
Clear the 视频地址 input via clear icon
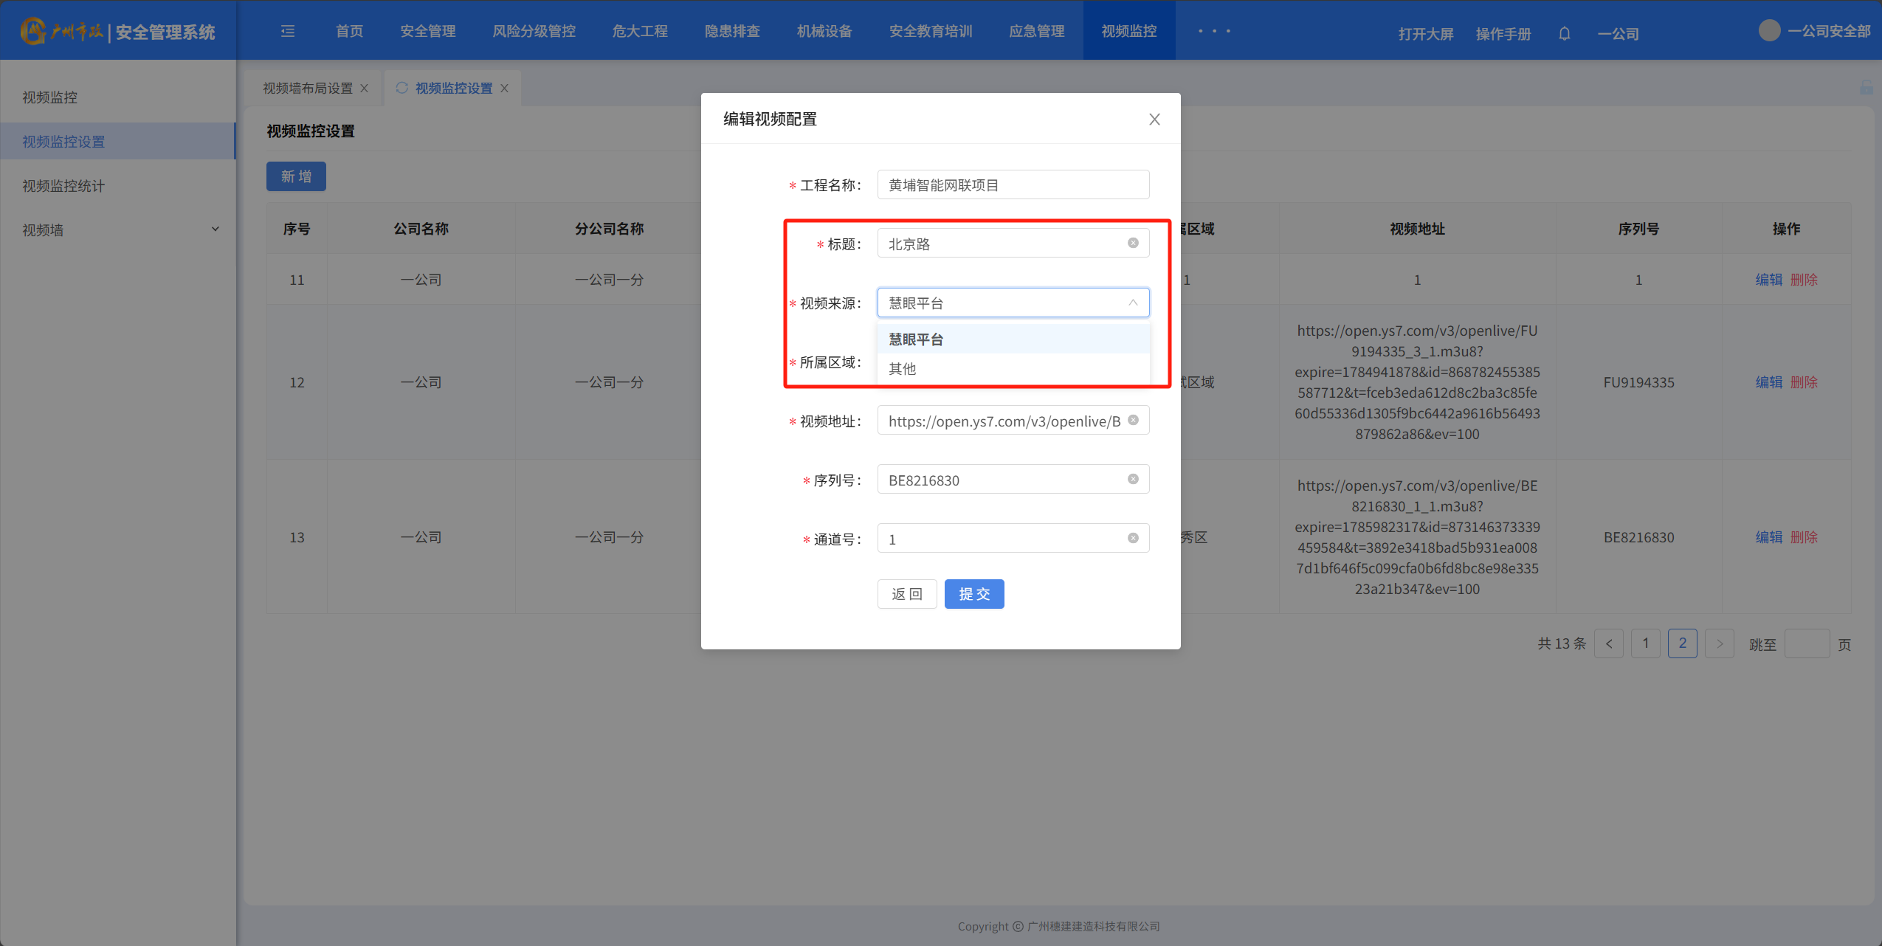(x=1133, y=421)
